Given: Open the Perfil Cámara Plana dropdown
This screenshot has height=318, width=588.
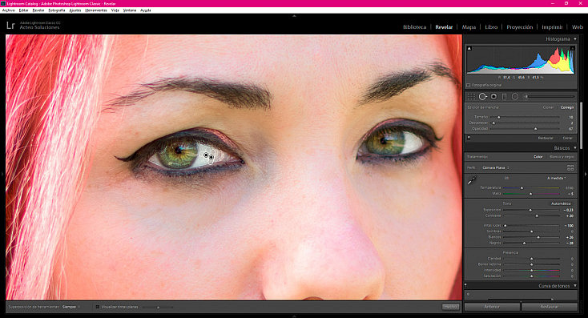Looking at the screenshot, I should (496, 167).
